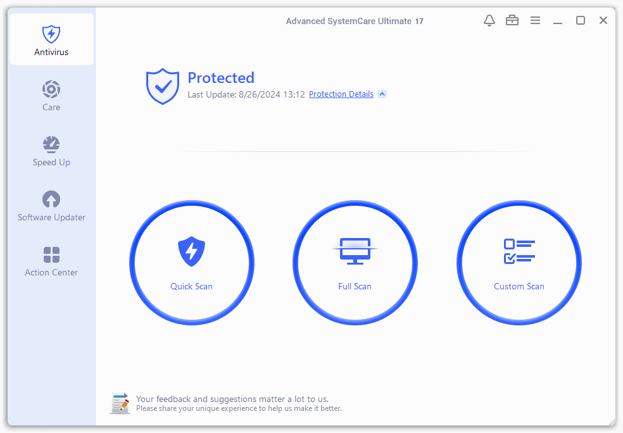
Task: Minimize the Advanced SystemCare window
Action: pos(557,20)
